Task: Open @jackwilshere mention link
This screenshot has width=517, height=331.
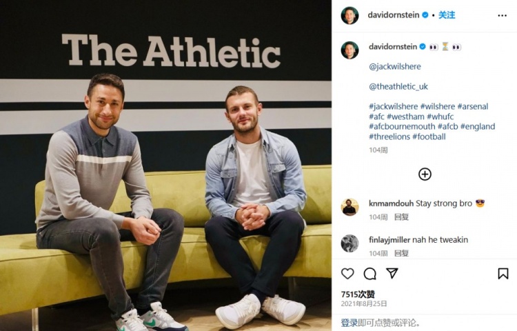Action: tap(395, 67)
